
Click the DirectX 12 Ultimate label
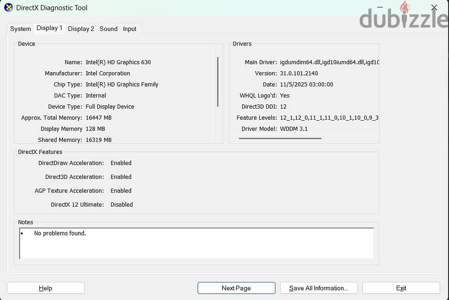(77, 205)
